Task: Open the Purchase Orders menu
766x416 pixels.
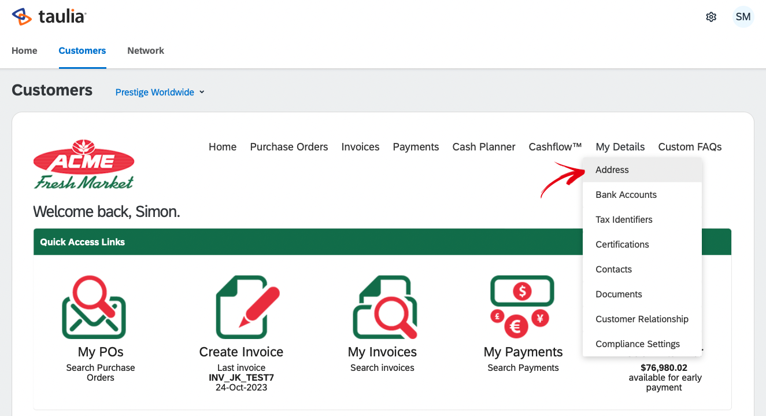Action: pyautogui.click(x=289, y=147)
